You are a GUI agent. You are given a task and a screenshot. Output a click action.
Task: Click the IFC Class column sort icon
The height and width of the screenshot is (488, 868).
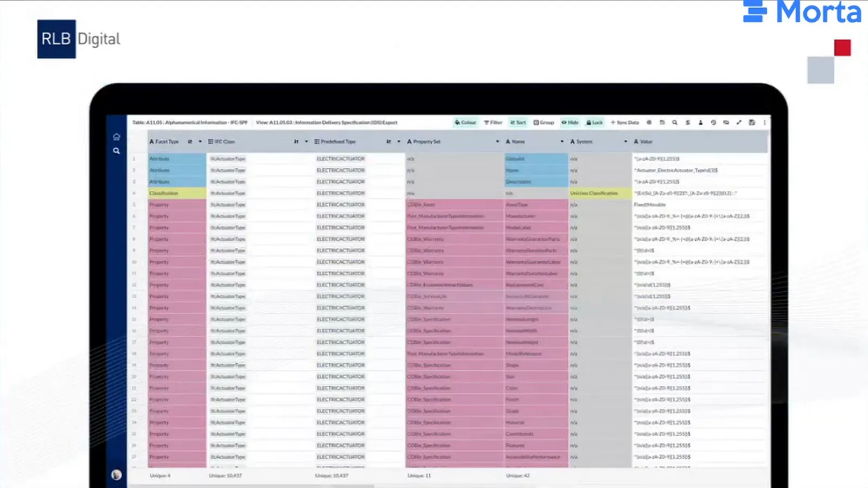[296, 142]
